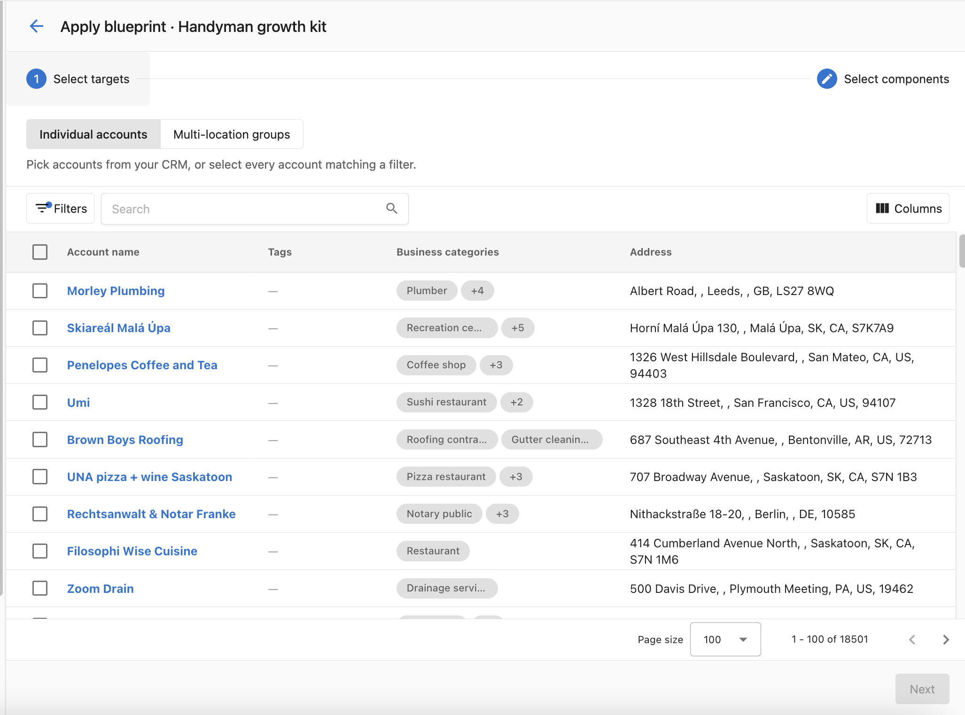Screen dimensions: 965x715
Task: Click the pencil icon for Select components
Action: [827, 79]
